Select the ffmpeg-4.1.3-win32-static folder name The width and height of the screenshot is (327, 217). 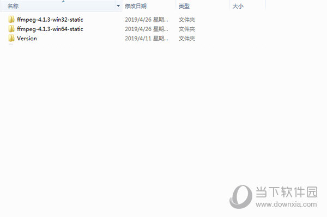[50, 20]
